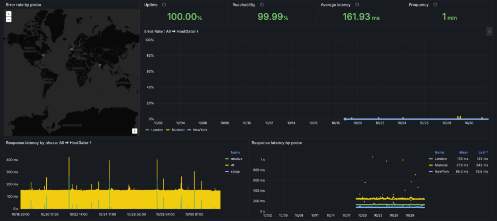Select the resolve series in phase legend
The height and width of the screenshot is (221, 497).
pyautogui.click(x=237, y=158)
